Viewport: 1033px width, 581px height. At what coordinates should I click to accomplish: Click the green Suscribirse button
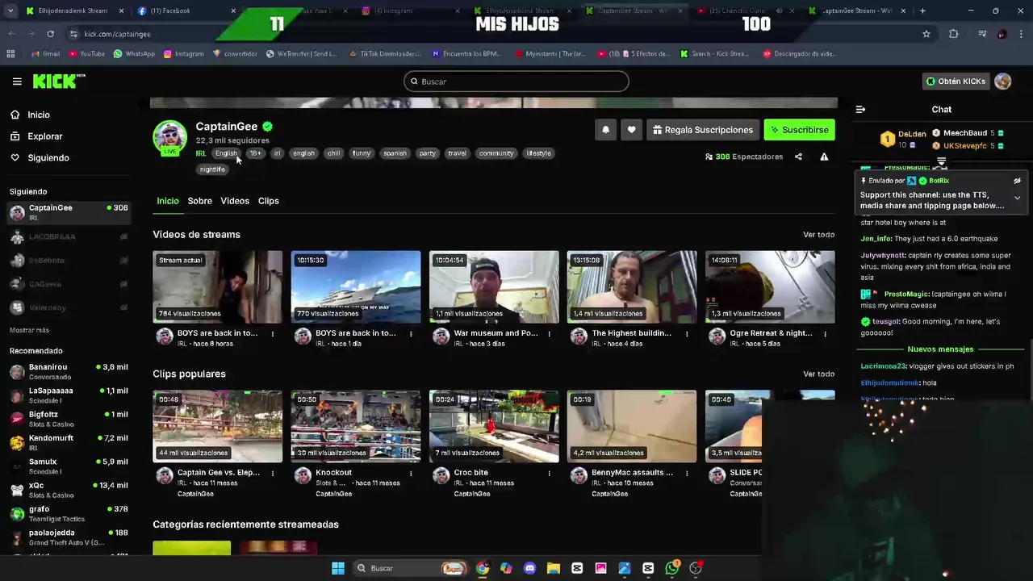coord(799,130)
